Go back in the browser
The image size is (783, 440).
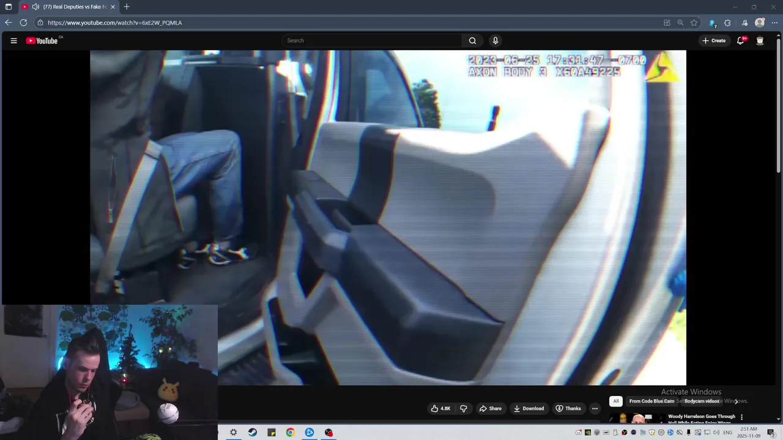[9, 23]
